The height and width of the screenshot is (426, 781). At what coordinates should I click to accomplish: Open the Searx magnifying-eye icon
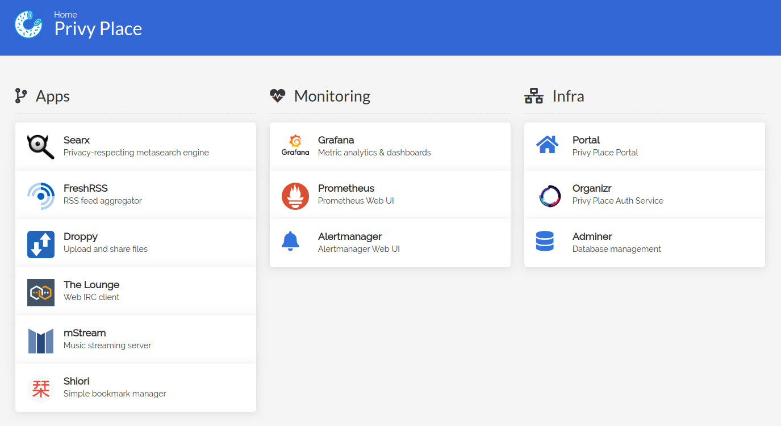click(x=41, y=147)
